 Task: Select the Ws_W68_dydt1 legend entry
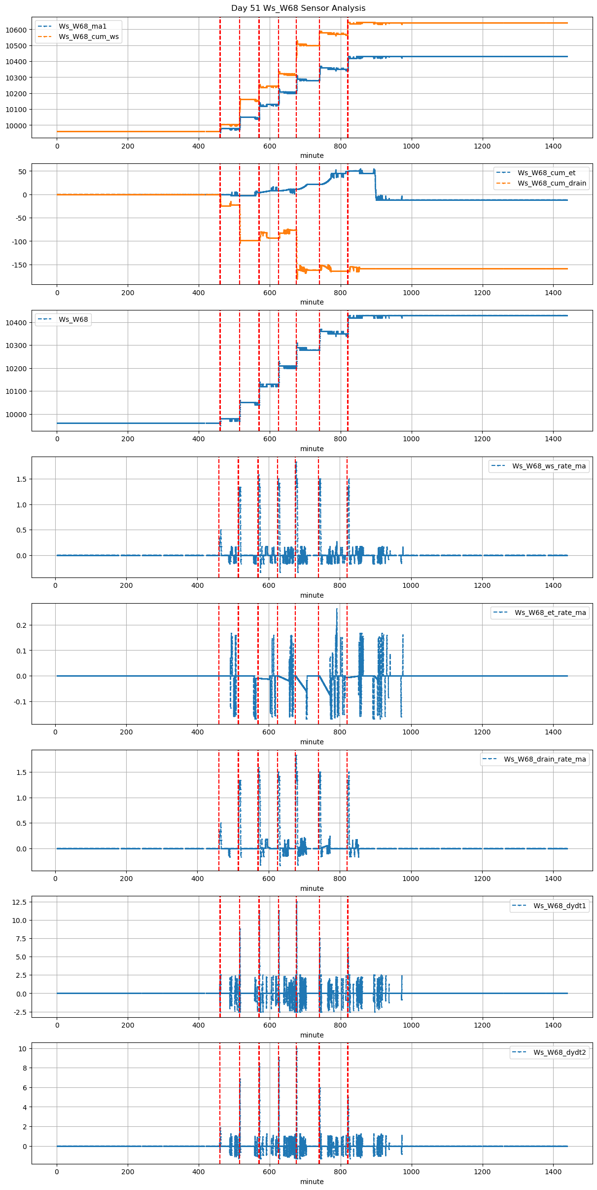click(x=560, y=906)
